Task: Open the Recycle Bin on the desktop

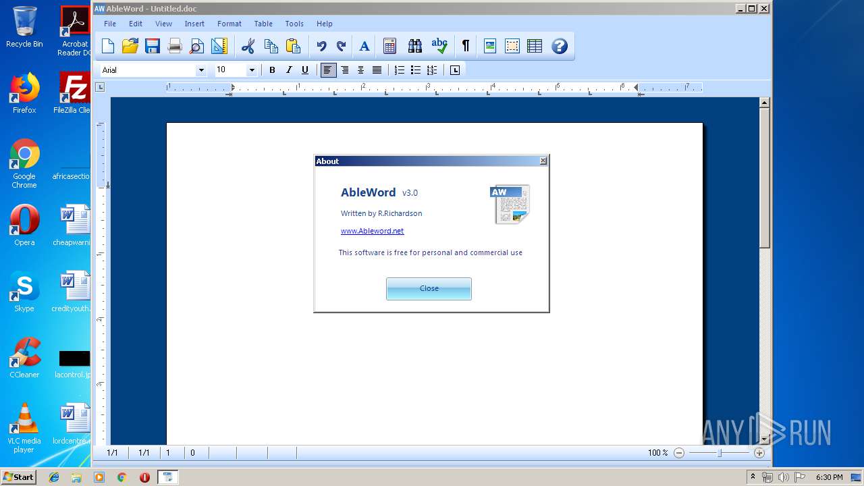Action: coord(24,27)
